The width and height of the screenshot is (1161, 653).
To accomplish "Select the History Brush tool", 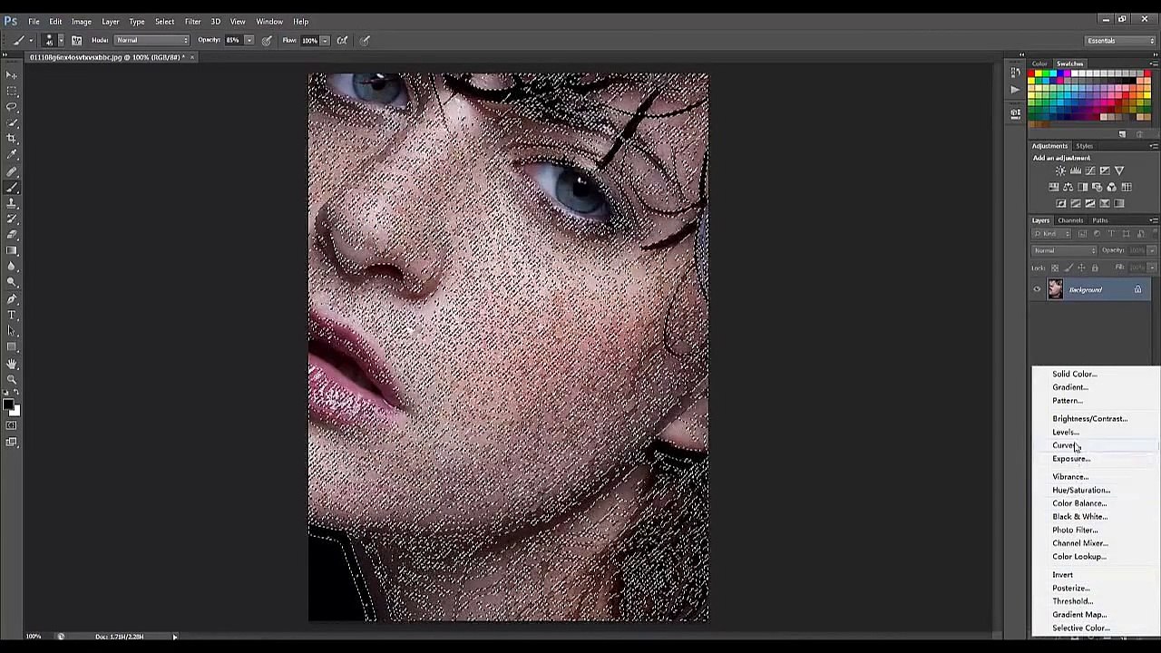I will click(x=12, y=219).
